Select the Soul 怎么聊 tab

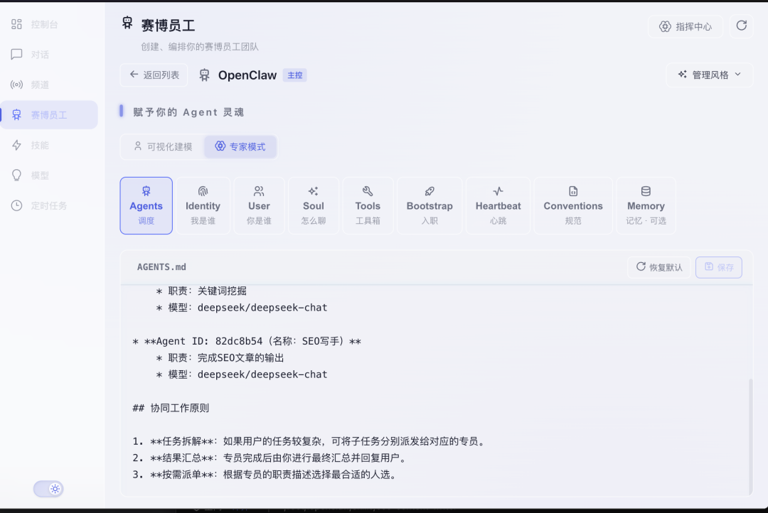tap(314, 205)
